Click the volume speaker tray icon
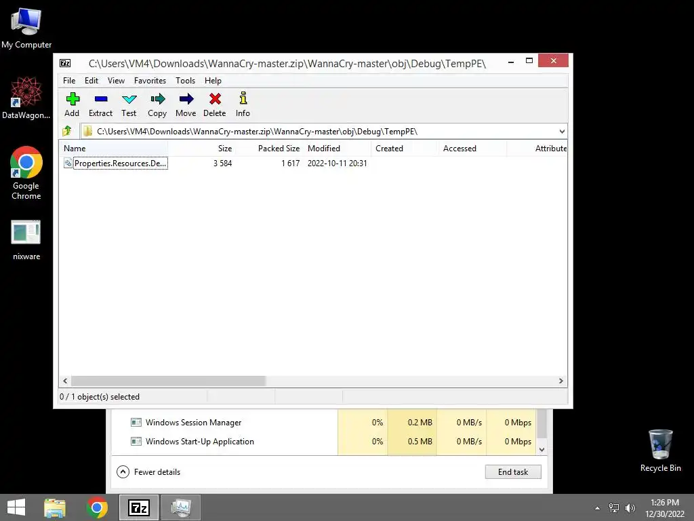694x521 pixels. pyautogui.click(x=630, y=508)
